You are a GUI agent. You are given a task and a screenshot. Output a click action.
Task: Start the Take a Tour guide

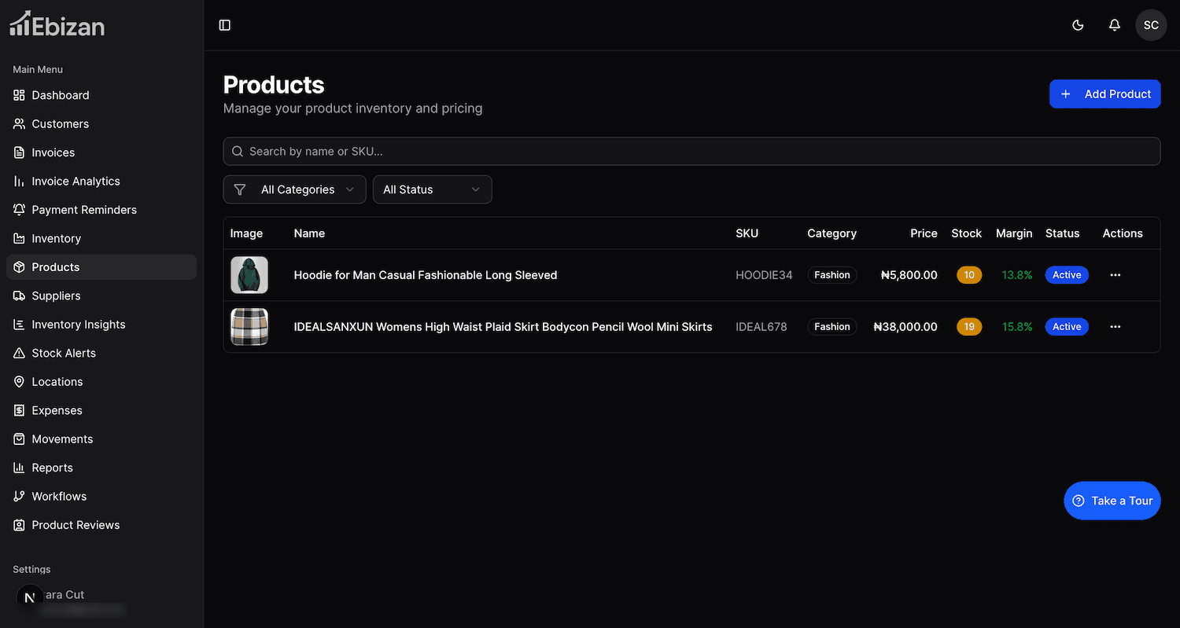tap(1112, 501)
